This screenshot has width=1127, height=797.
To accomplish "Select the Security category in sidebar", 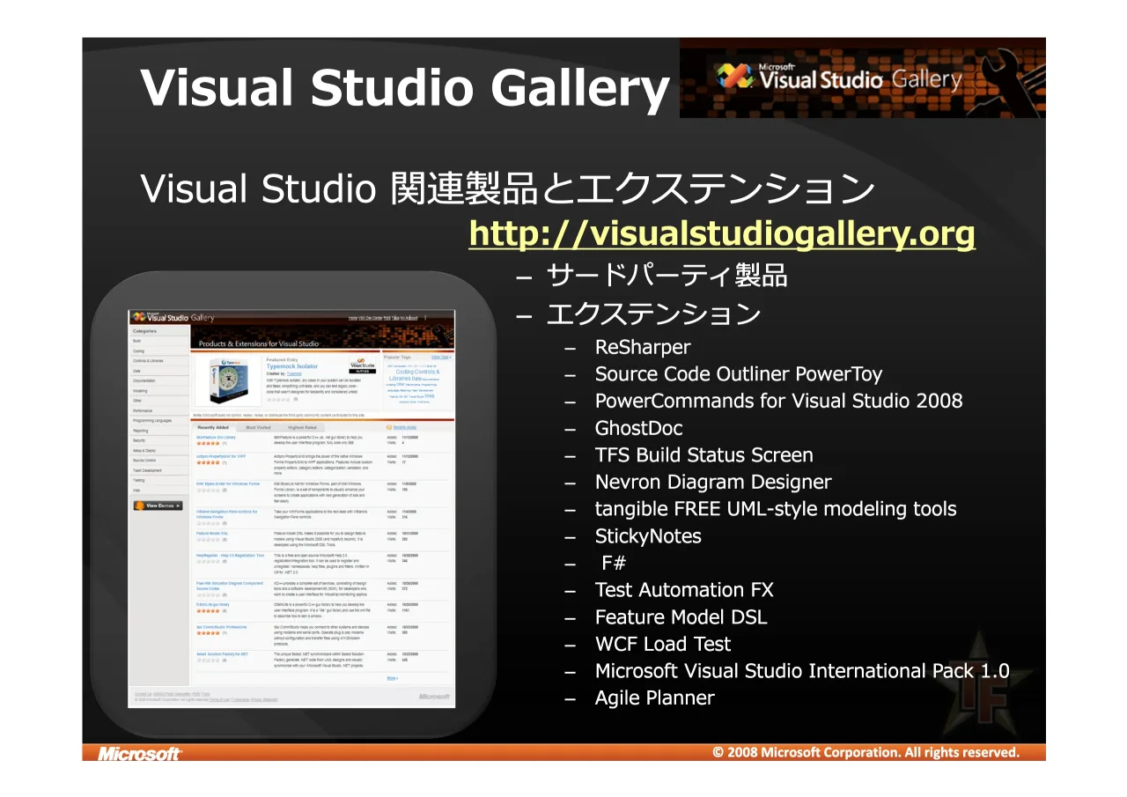I will click(159, 440).
